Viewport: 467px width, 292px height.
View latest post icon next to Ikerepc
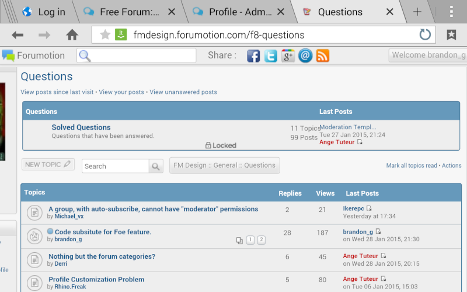[369, 208]
